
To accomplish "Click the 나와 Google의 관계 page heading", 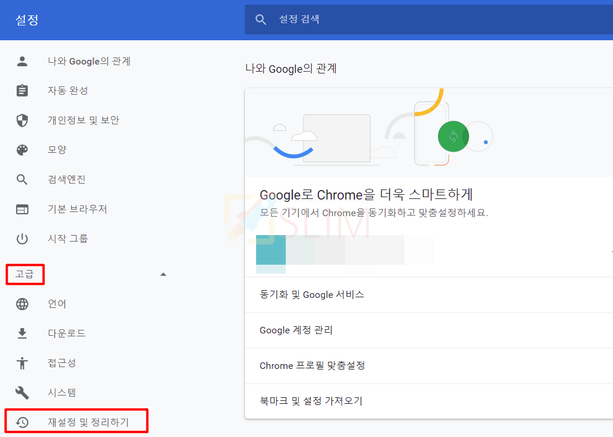I will pos(291,69).
